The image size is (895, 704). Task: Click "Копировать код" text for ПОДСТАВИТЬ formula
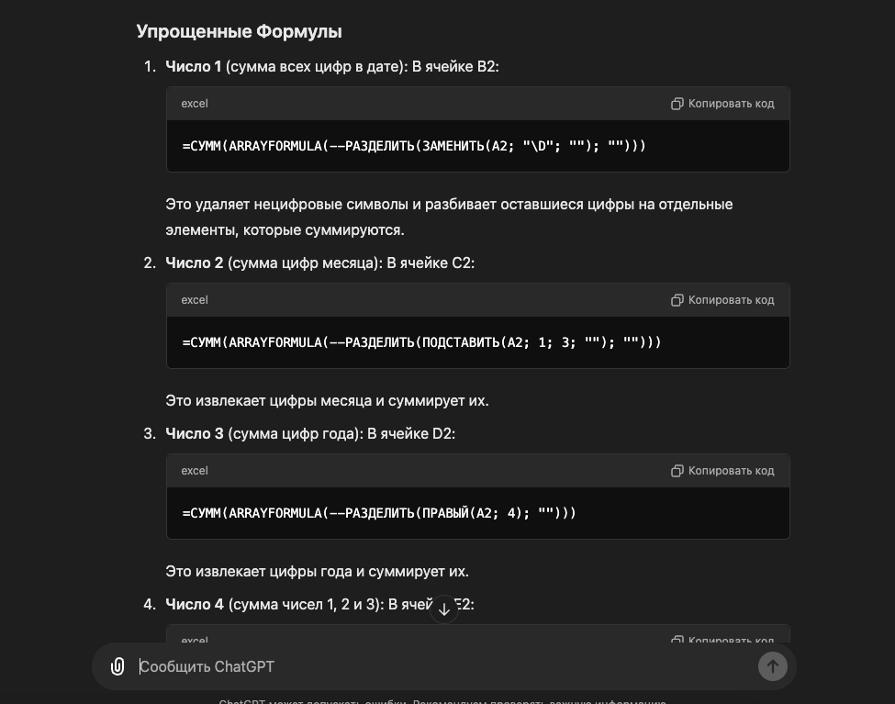point(732,300)
